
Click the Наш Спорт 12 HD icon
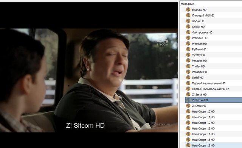[188, 123]
